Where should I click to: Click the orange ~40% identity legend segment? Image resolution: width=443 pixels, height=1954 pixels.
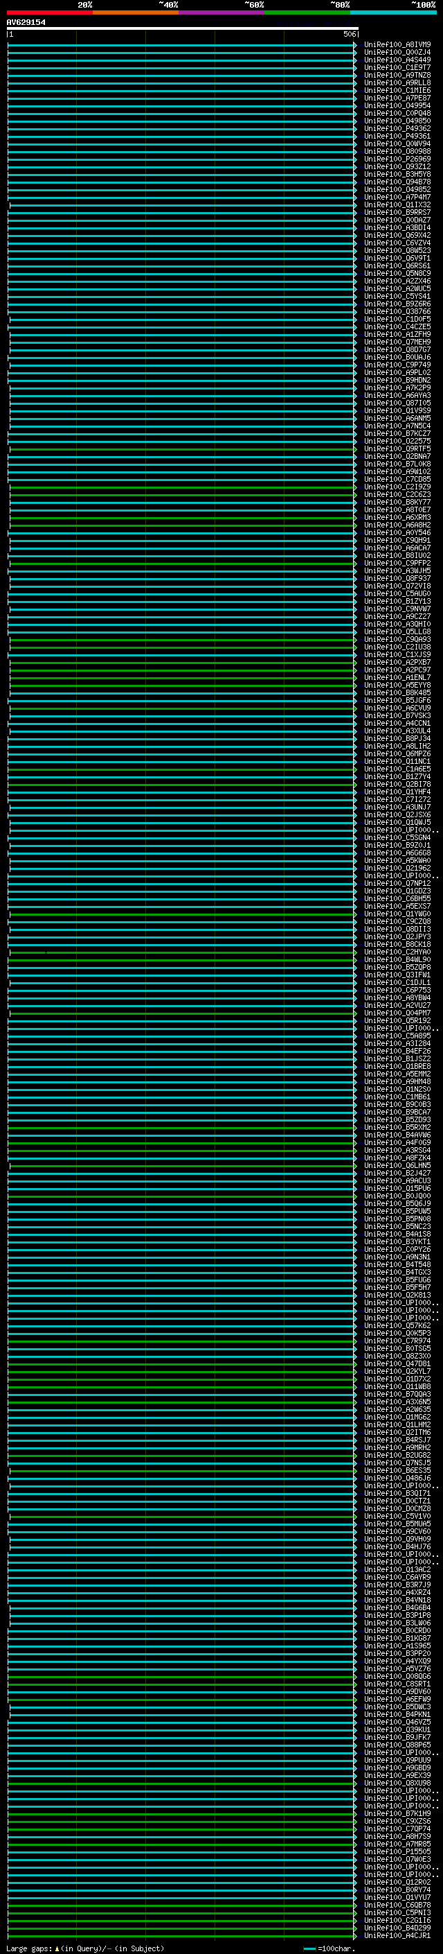[x=135, y=12]
